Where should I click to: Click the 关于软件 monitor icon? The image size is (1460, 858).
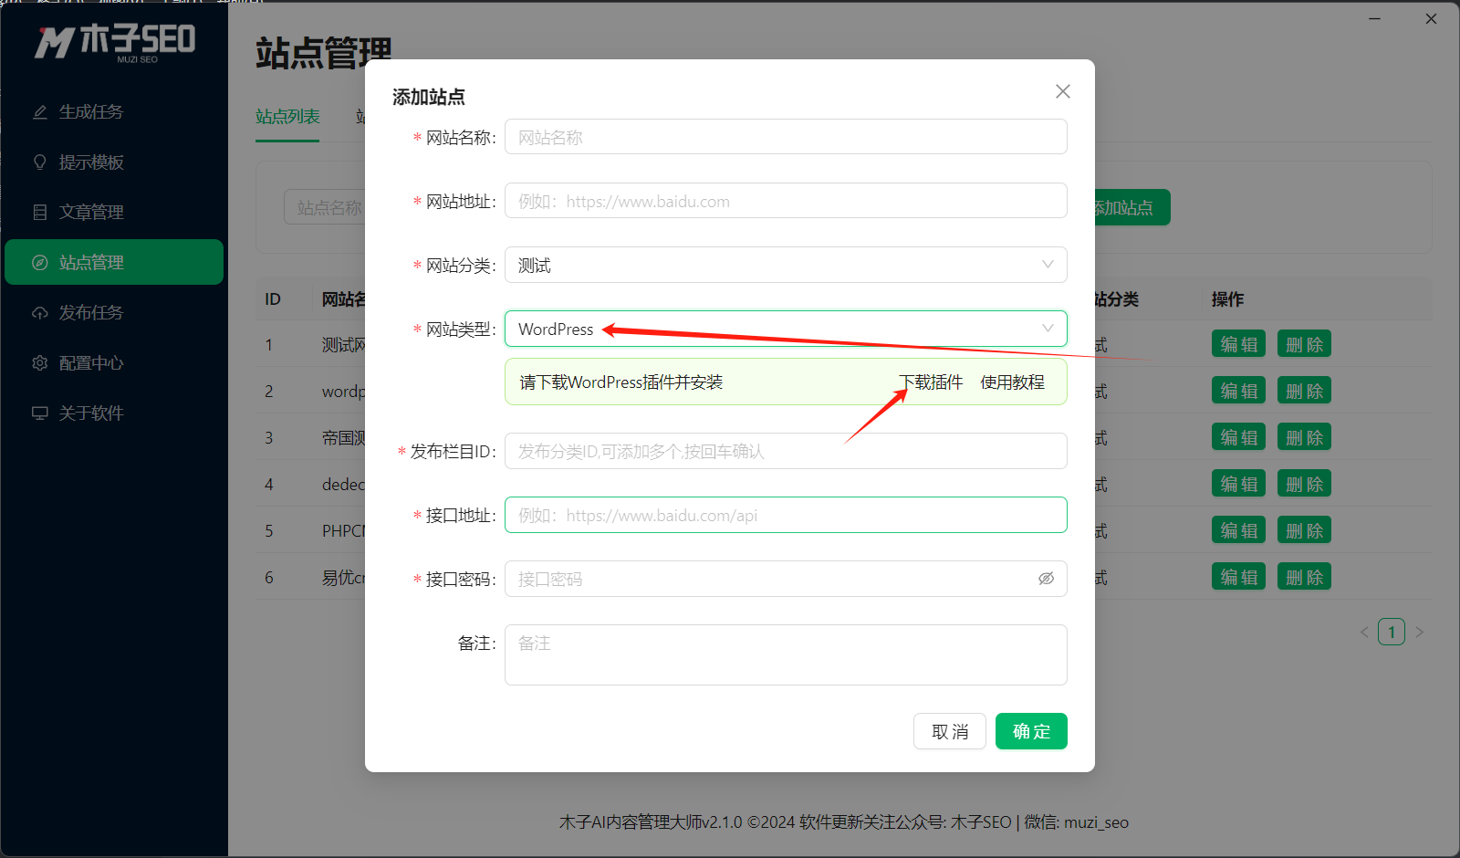coord(40,413)
